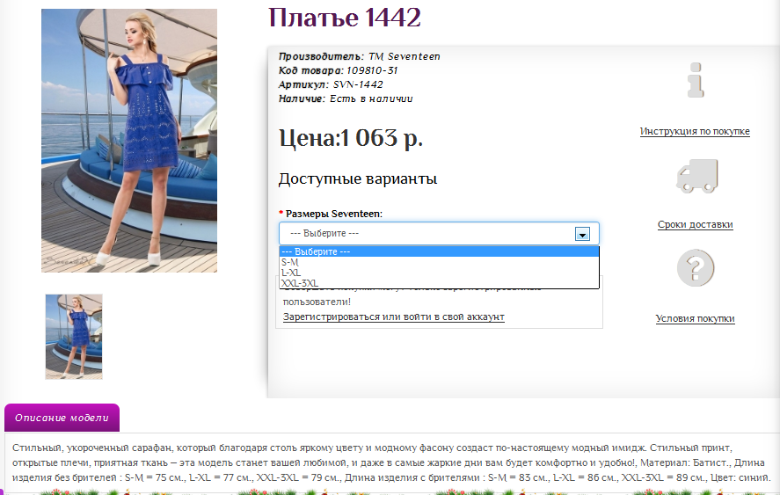Click the question mark icon
The width and height of the screenshot is (780, 495).
[696, 268]
